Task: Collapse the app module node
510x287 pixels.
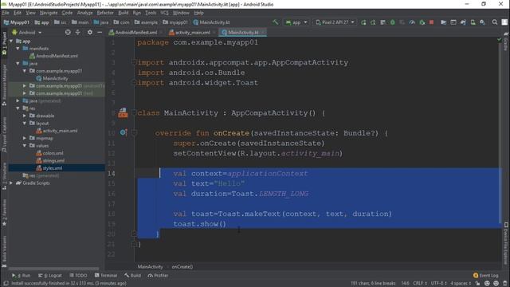Action: point(11,41)
